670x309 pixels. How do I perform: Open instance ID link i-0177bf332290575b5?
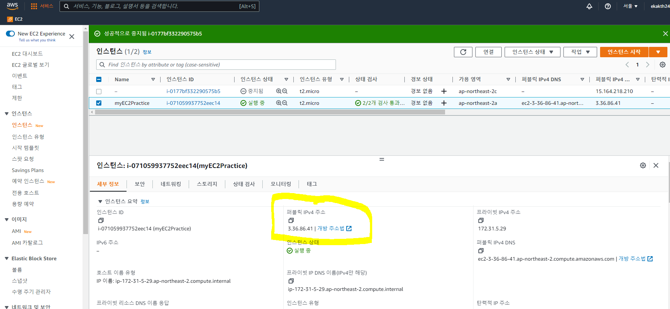(x=193, y=91)
